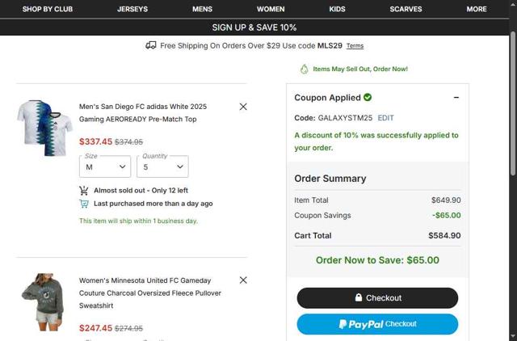Open the More navigation menu
517x341 pixels.
coord(477,9)
